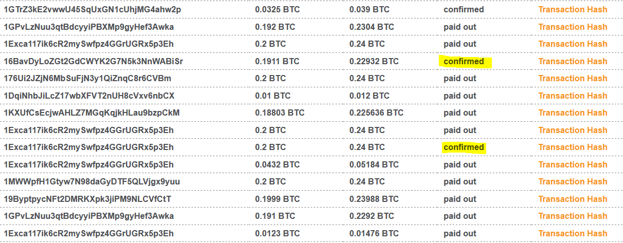Open Transaction Hash for 0.0123 BTC row
The height and width of the screenshot is (243, 623).
[x=573, y=233]
